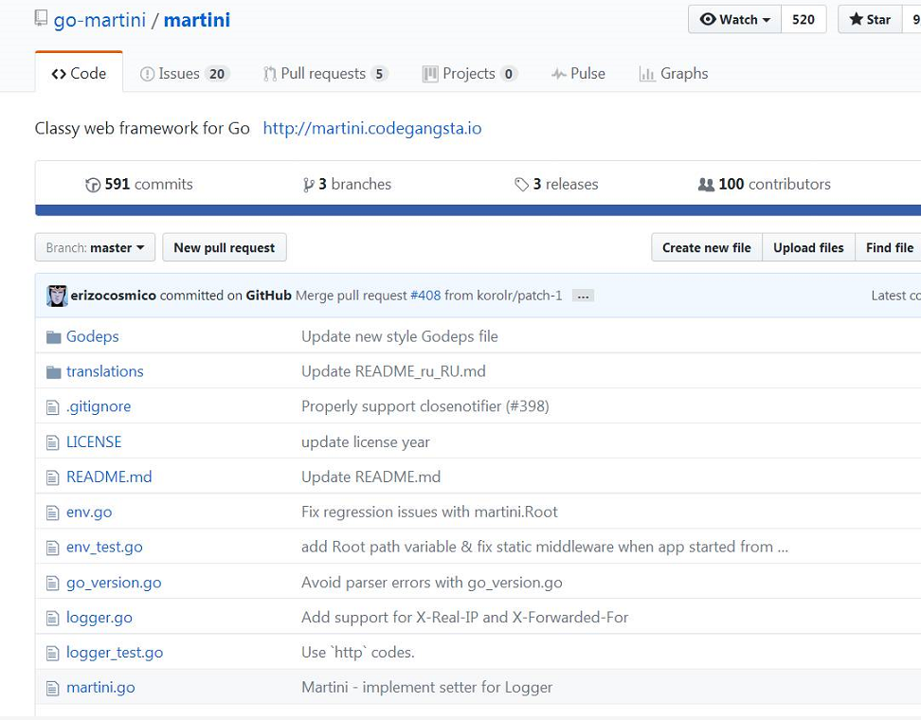Click the blue language statistics bar
This screenshot has width=921, height=720.
coord(479,210)
